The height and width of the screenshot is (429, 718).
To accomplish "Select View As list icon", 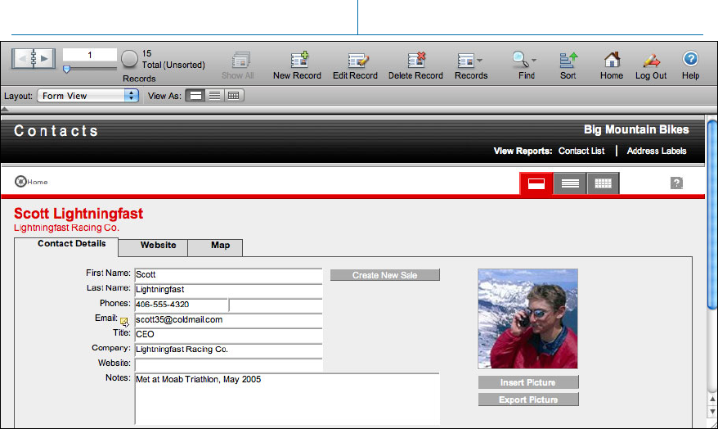I will pyautogui.click(x=215, y=96).
